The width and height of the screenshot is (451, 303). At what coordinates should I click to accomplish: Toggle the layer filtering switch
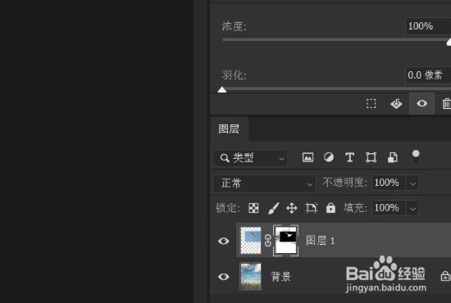coord(416,157)
